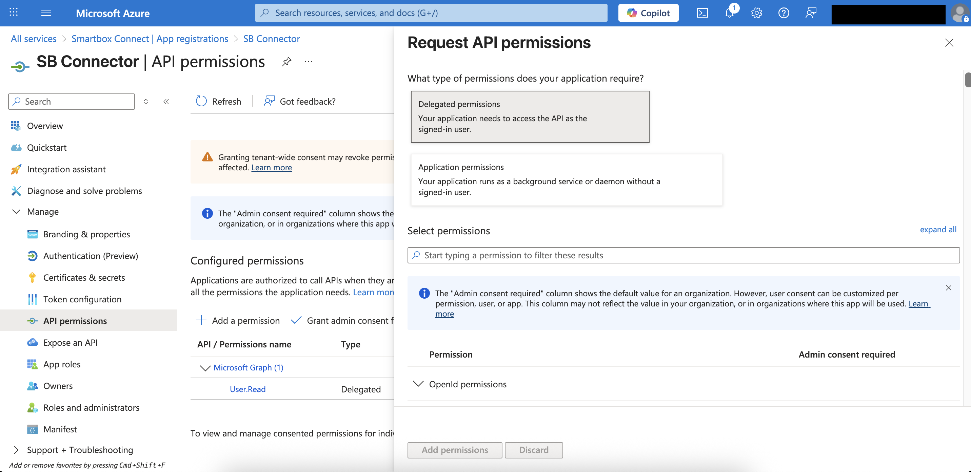
Task: Open the notifications bell
Action: 729,13
